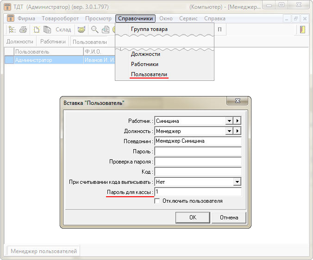
Task: Enable the Отключить пользователя checkbox
Action: (x=157, y=201)
